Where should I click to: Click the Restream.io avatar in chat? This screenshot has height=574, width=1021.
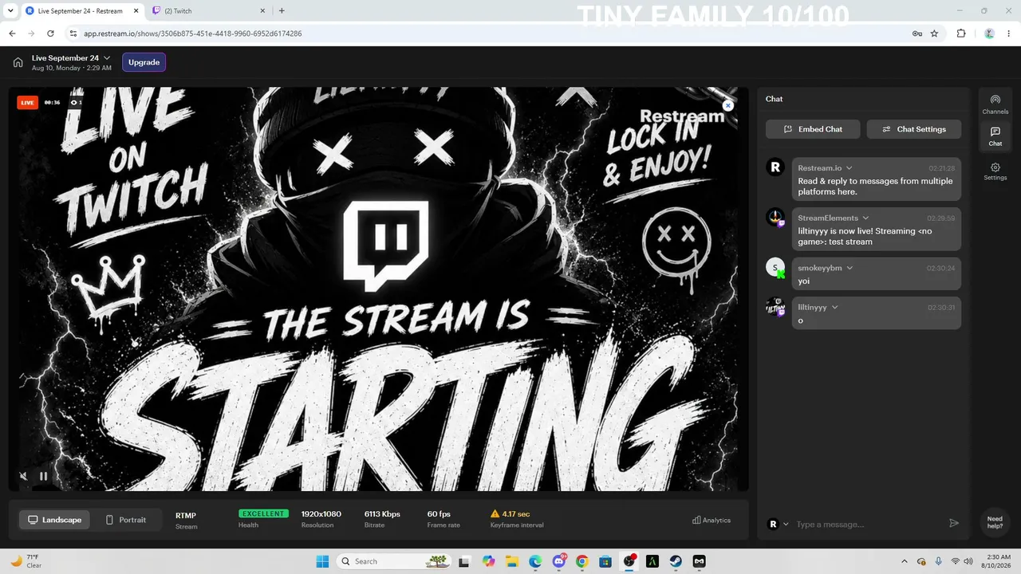point(775,167)
